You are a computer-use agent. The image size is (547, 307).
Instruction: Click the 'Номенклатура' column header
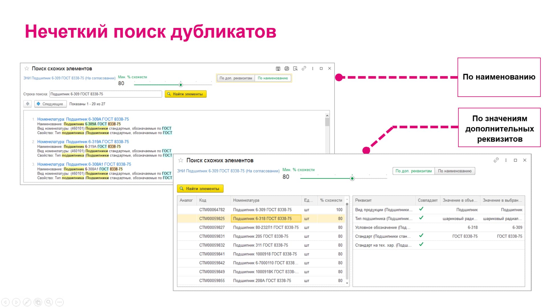[x=266, y=200]
